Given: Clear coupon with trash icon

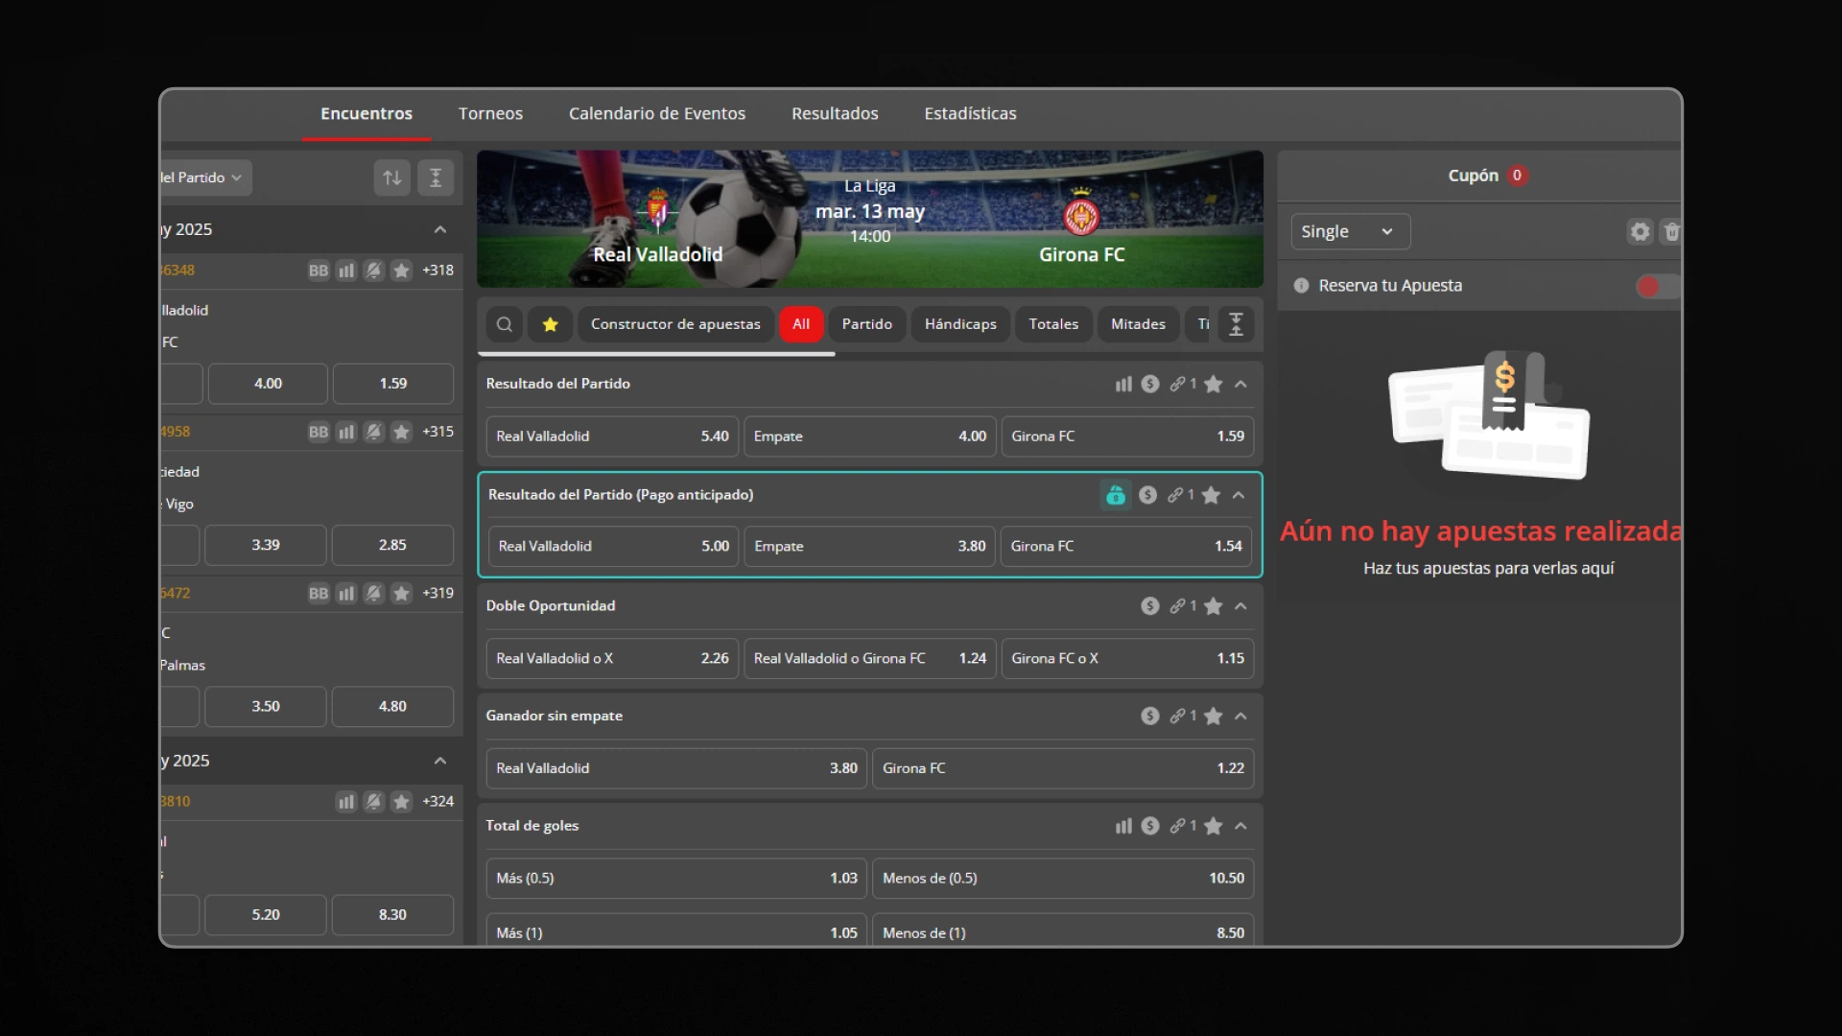Looking at the screenshot, I should tap(1671, 232).
